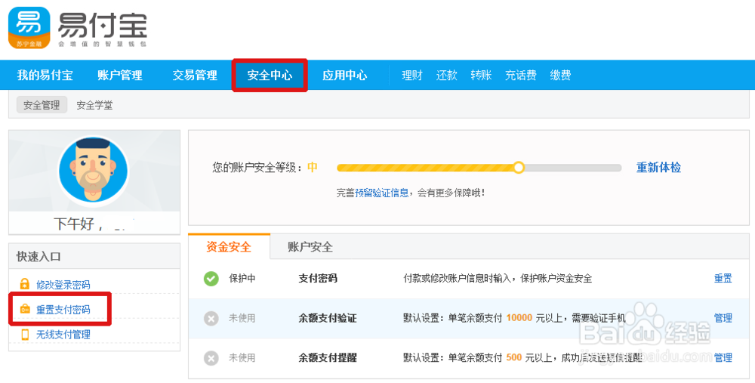Viewport: 755px width, 383px height.
Task: Click the 充话费 shortcut link
Action: [x=520, y=75]
